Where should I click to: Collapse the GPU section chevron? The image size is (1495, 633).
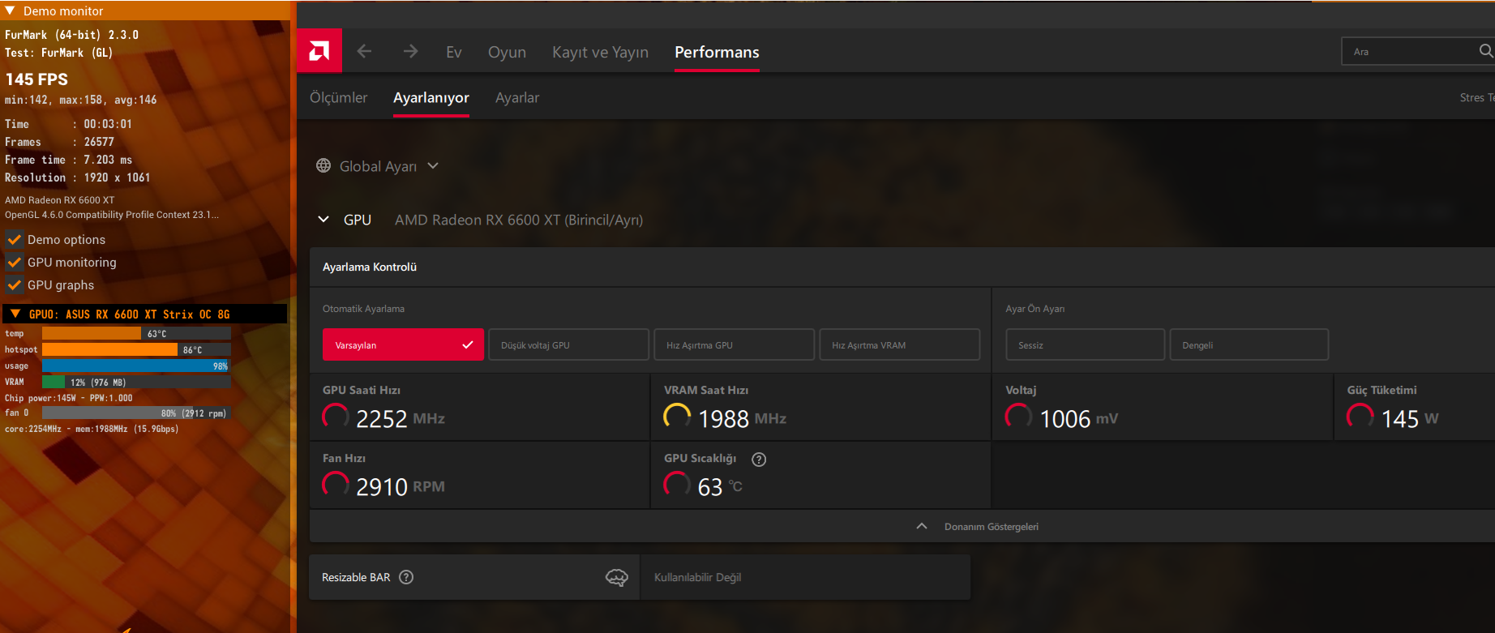[323, 220]
